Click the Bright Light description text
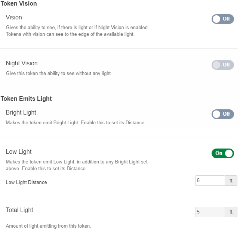Image resolution: width=240 pixels, height=231 pixels. coord(76,122)
